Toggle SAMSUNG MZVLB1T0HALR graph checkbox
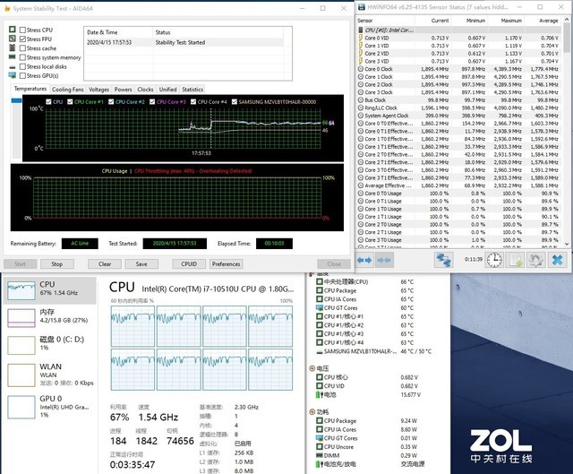This screenshot has width=573, height=474. (x=235, y=101)
